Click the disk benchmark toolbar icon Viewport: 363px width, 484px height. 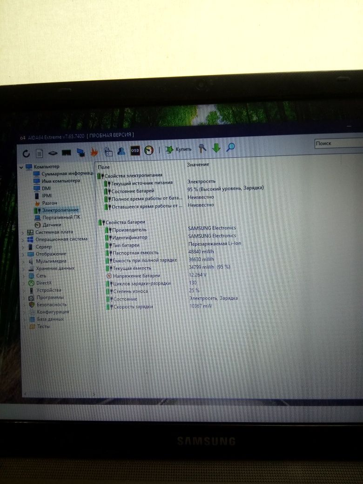[x=53, y=153]
